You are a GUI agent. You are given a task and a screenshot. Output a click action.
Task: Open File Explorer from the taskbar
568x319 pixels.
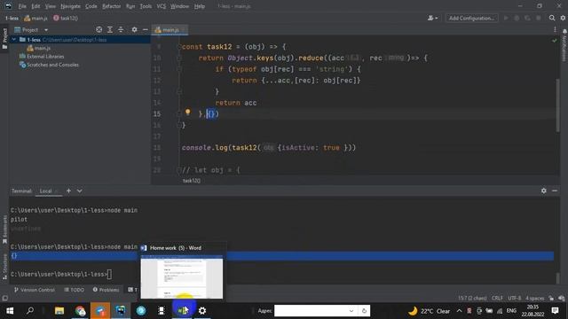coord(59,311)
